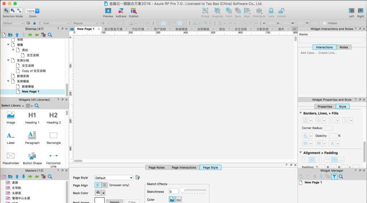The height and width of the screenshot is (203, 367).
Task: Search the sitemap with magnifier icon
Action: 50,35
